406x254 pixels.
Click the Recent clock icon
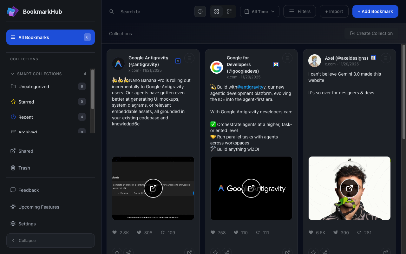pyautogui.click(x=13, y=117)
